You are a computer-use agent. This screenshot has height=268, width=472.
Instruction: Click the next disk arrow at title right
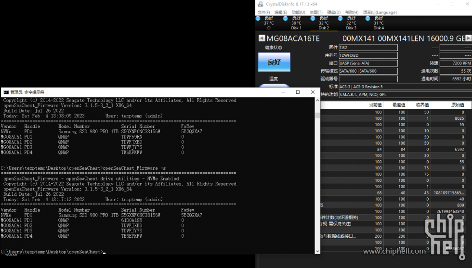468,38
